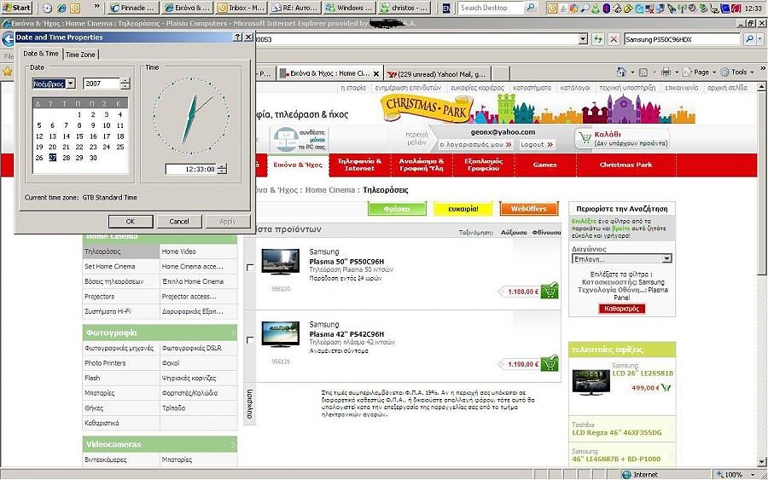Click the Search Desktop field
The height and width of the screenshot is (480, 768).
pyautogui.click(x=492, y=8)
